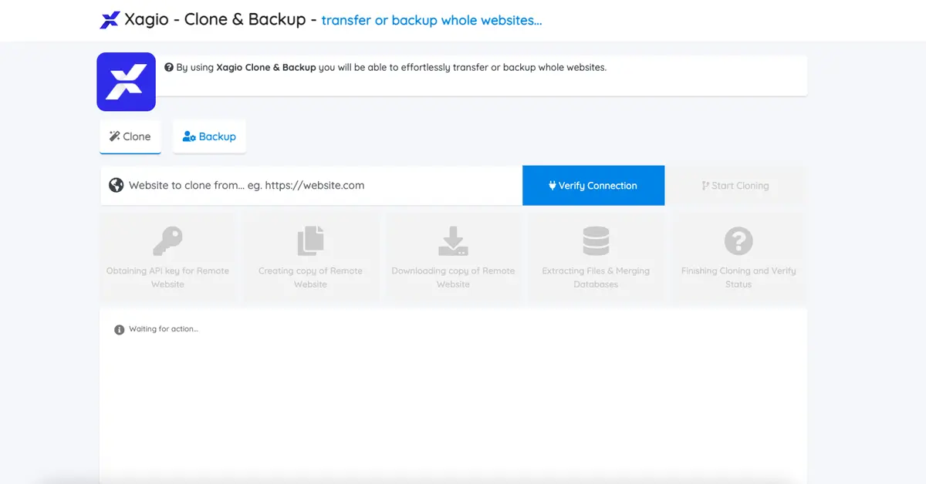Click the 'Waiting for action...' log text
Image resolution: width=926 pixels, height=484 pixels.
164,329
